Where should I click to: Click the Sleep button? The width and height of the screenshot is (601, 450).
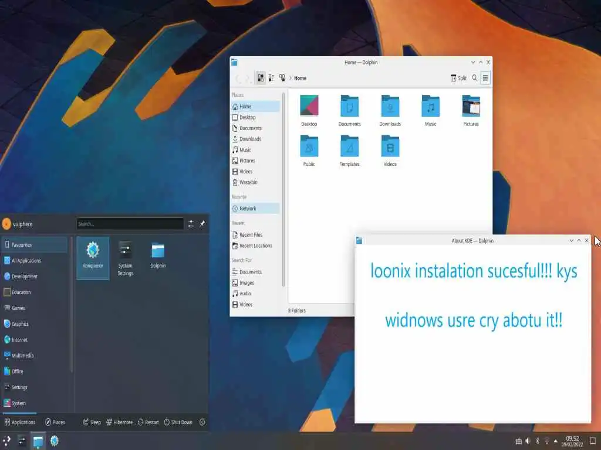pyautogui.click(x=92, y=422)
